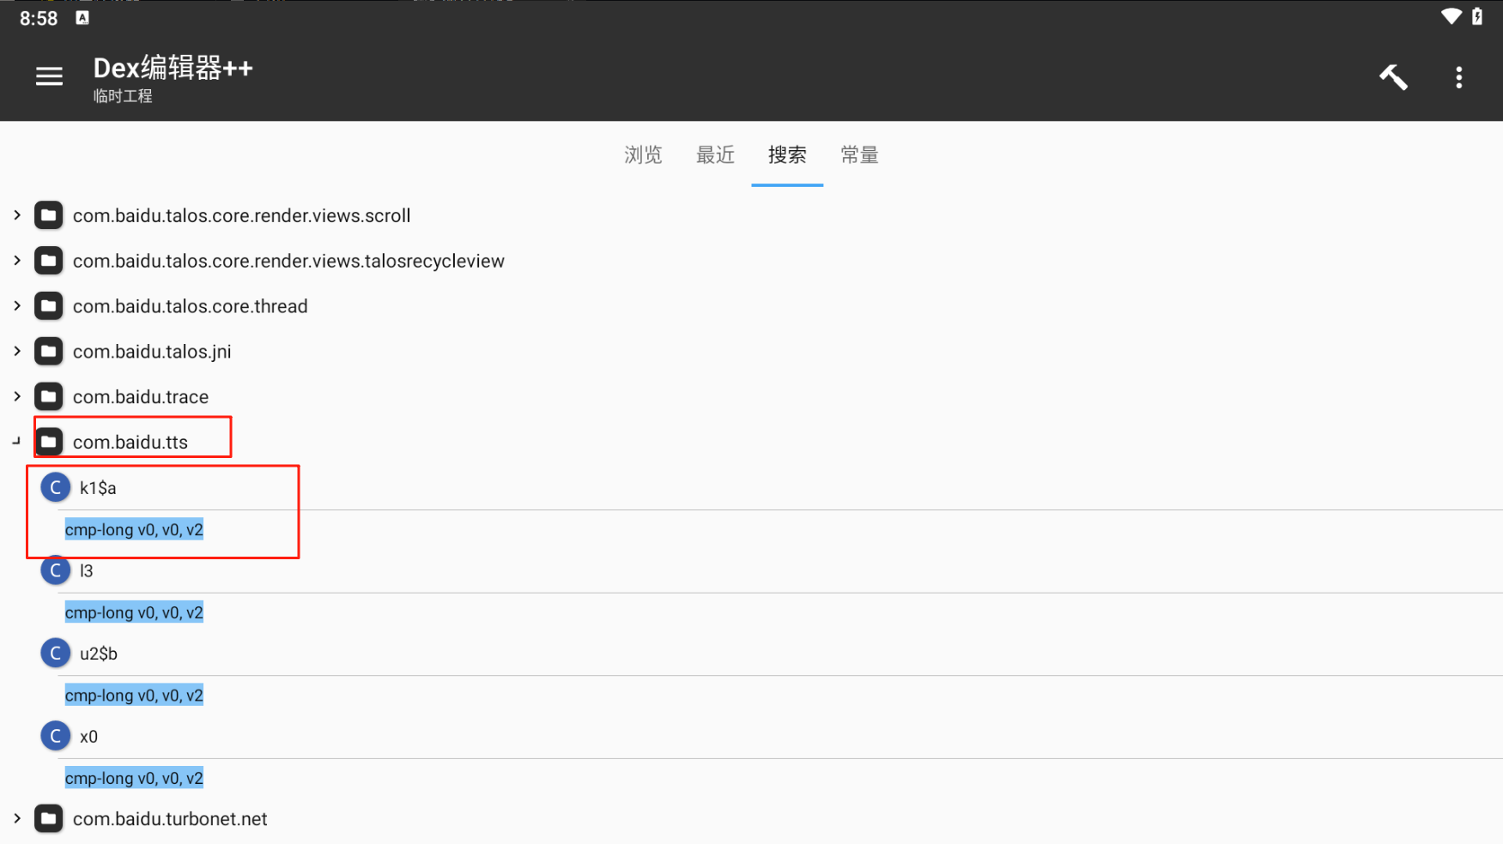Tap the battery status icon
Viewport: 1503px width, 844px height.
click(1477, 16)
